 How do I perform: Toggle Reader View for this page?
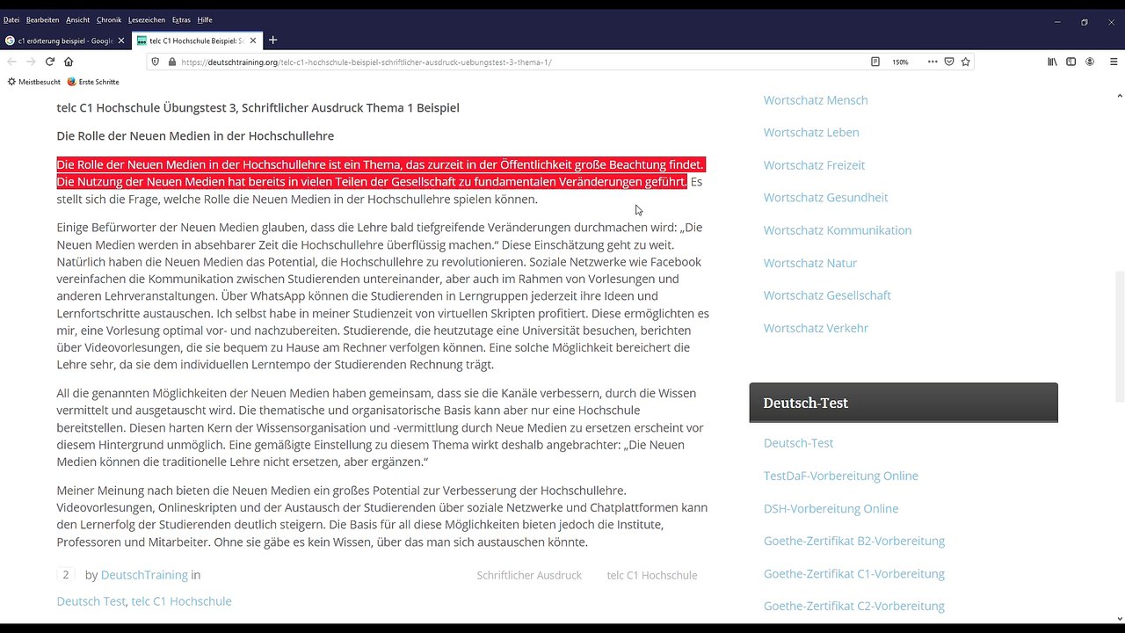875,62
